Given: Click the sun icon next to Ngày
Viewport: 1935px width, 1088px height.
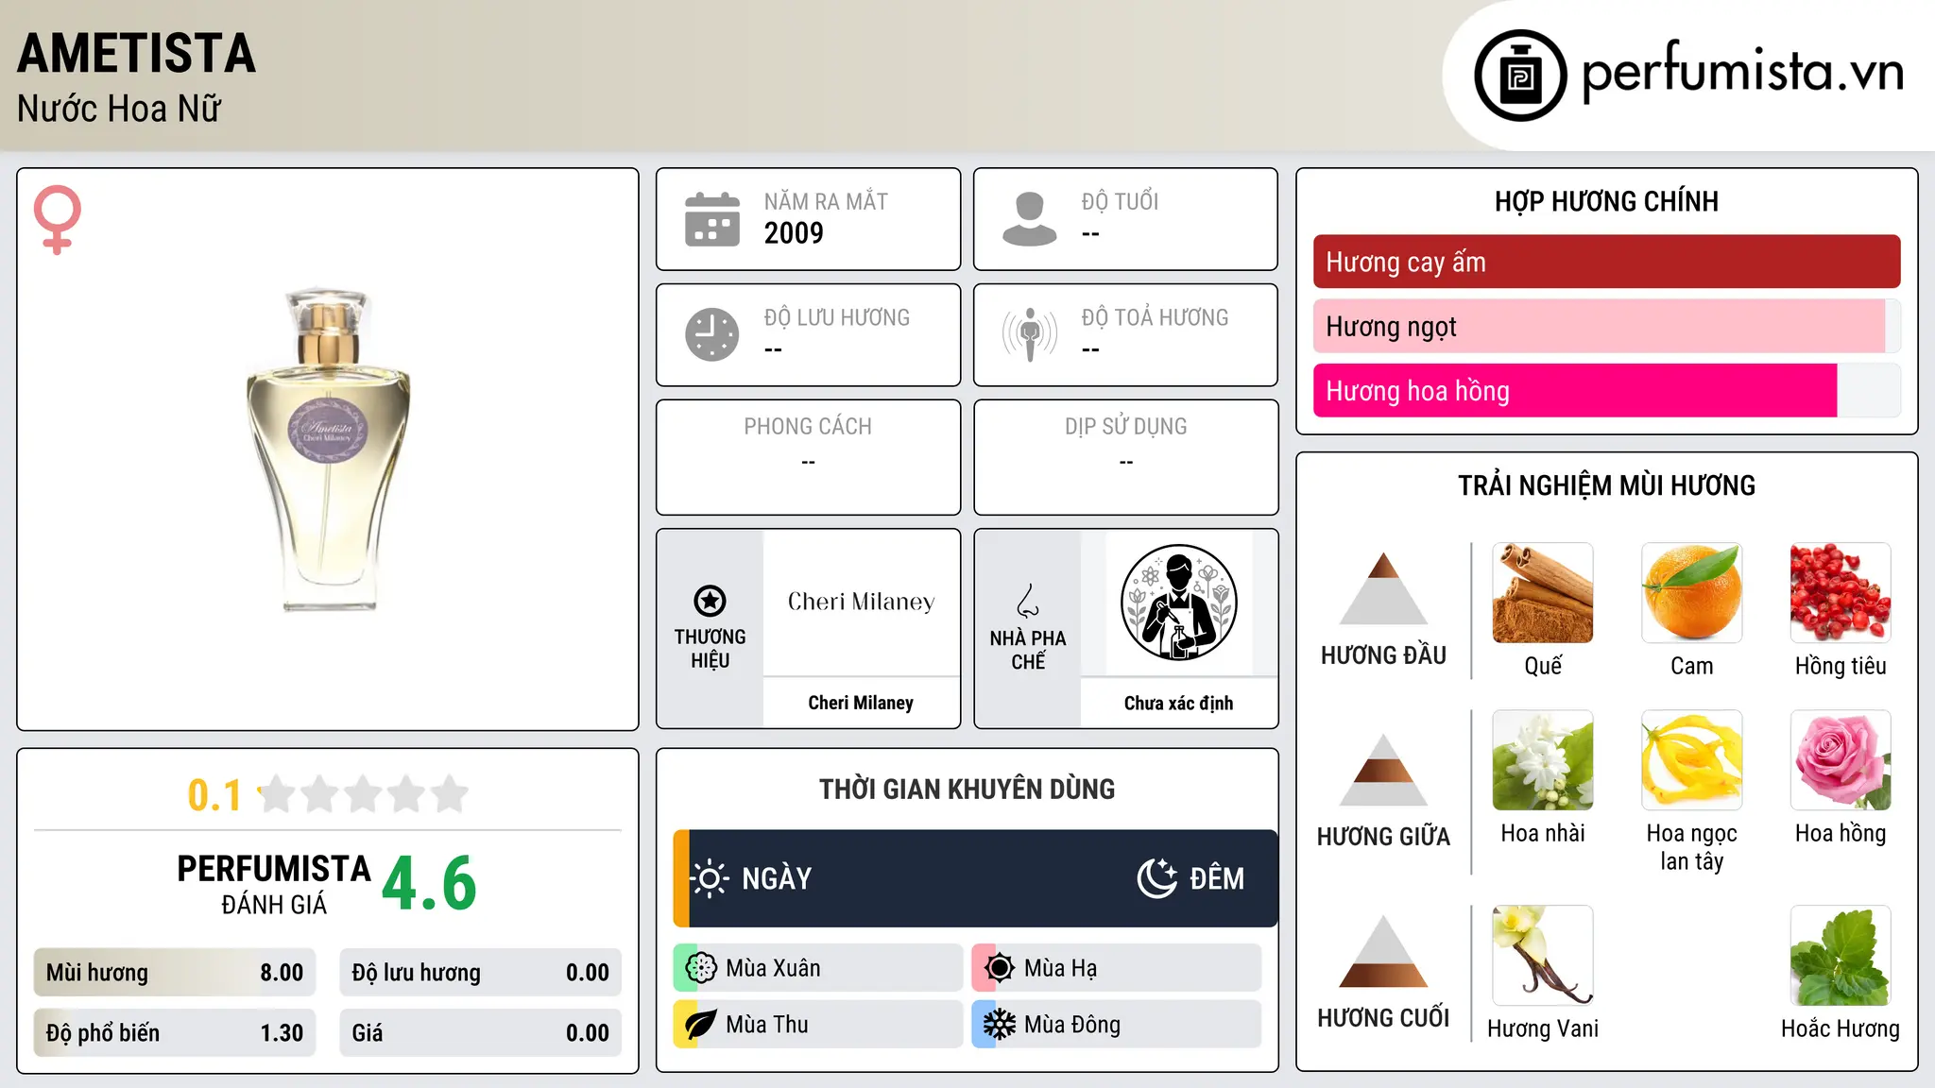Looking at the screenshot, I should click(x=709, y=878).
